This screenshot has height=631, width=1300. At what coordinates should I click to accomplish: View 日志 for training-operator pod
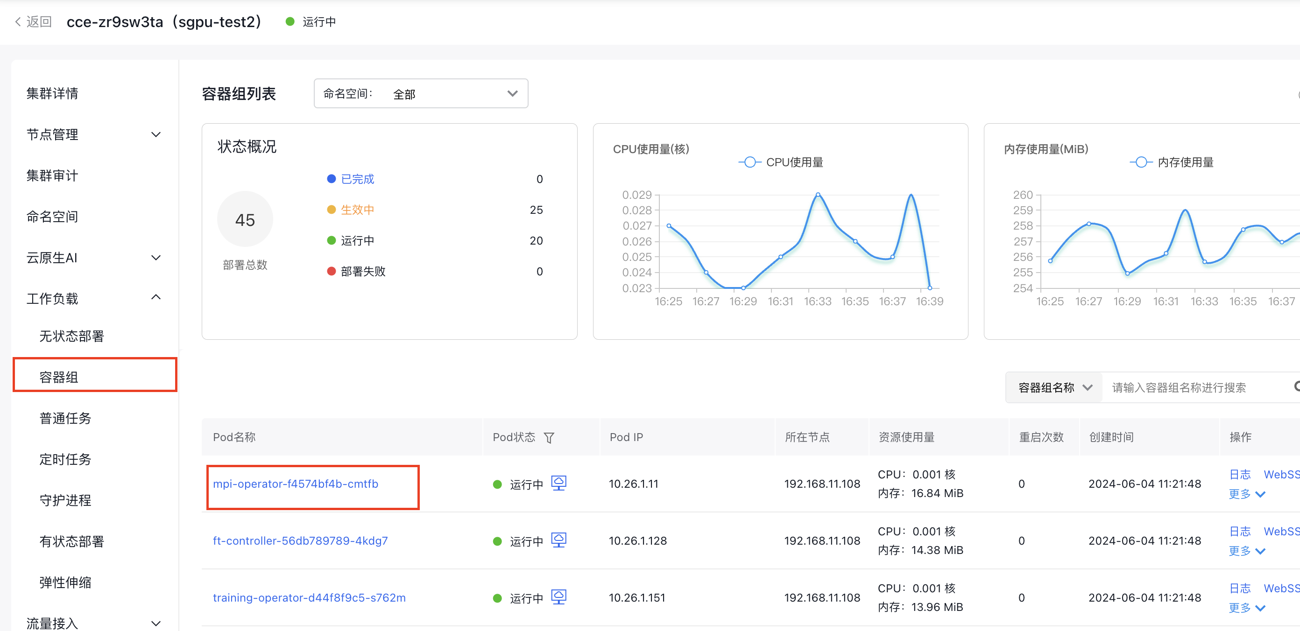pyautogui.click(x=1240, y=588)
